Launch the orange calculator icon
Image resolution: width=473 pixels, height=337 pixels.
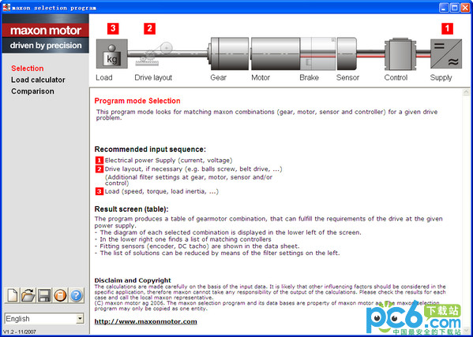click(x=60, y=295)
